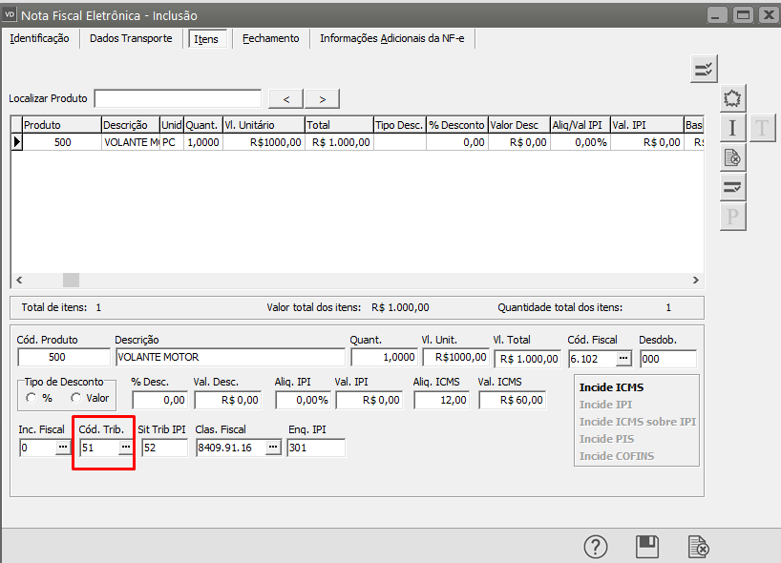Click the Localizar Produto search field
781x563 pixels.
click(178, 99)
